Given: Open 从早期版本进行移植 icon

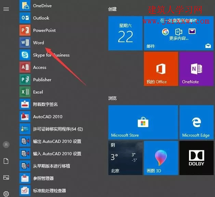Looking at the screenshot, I should pos(25,166).
